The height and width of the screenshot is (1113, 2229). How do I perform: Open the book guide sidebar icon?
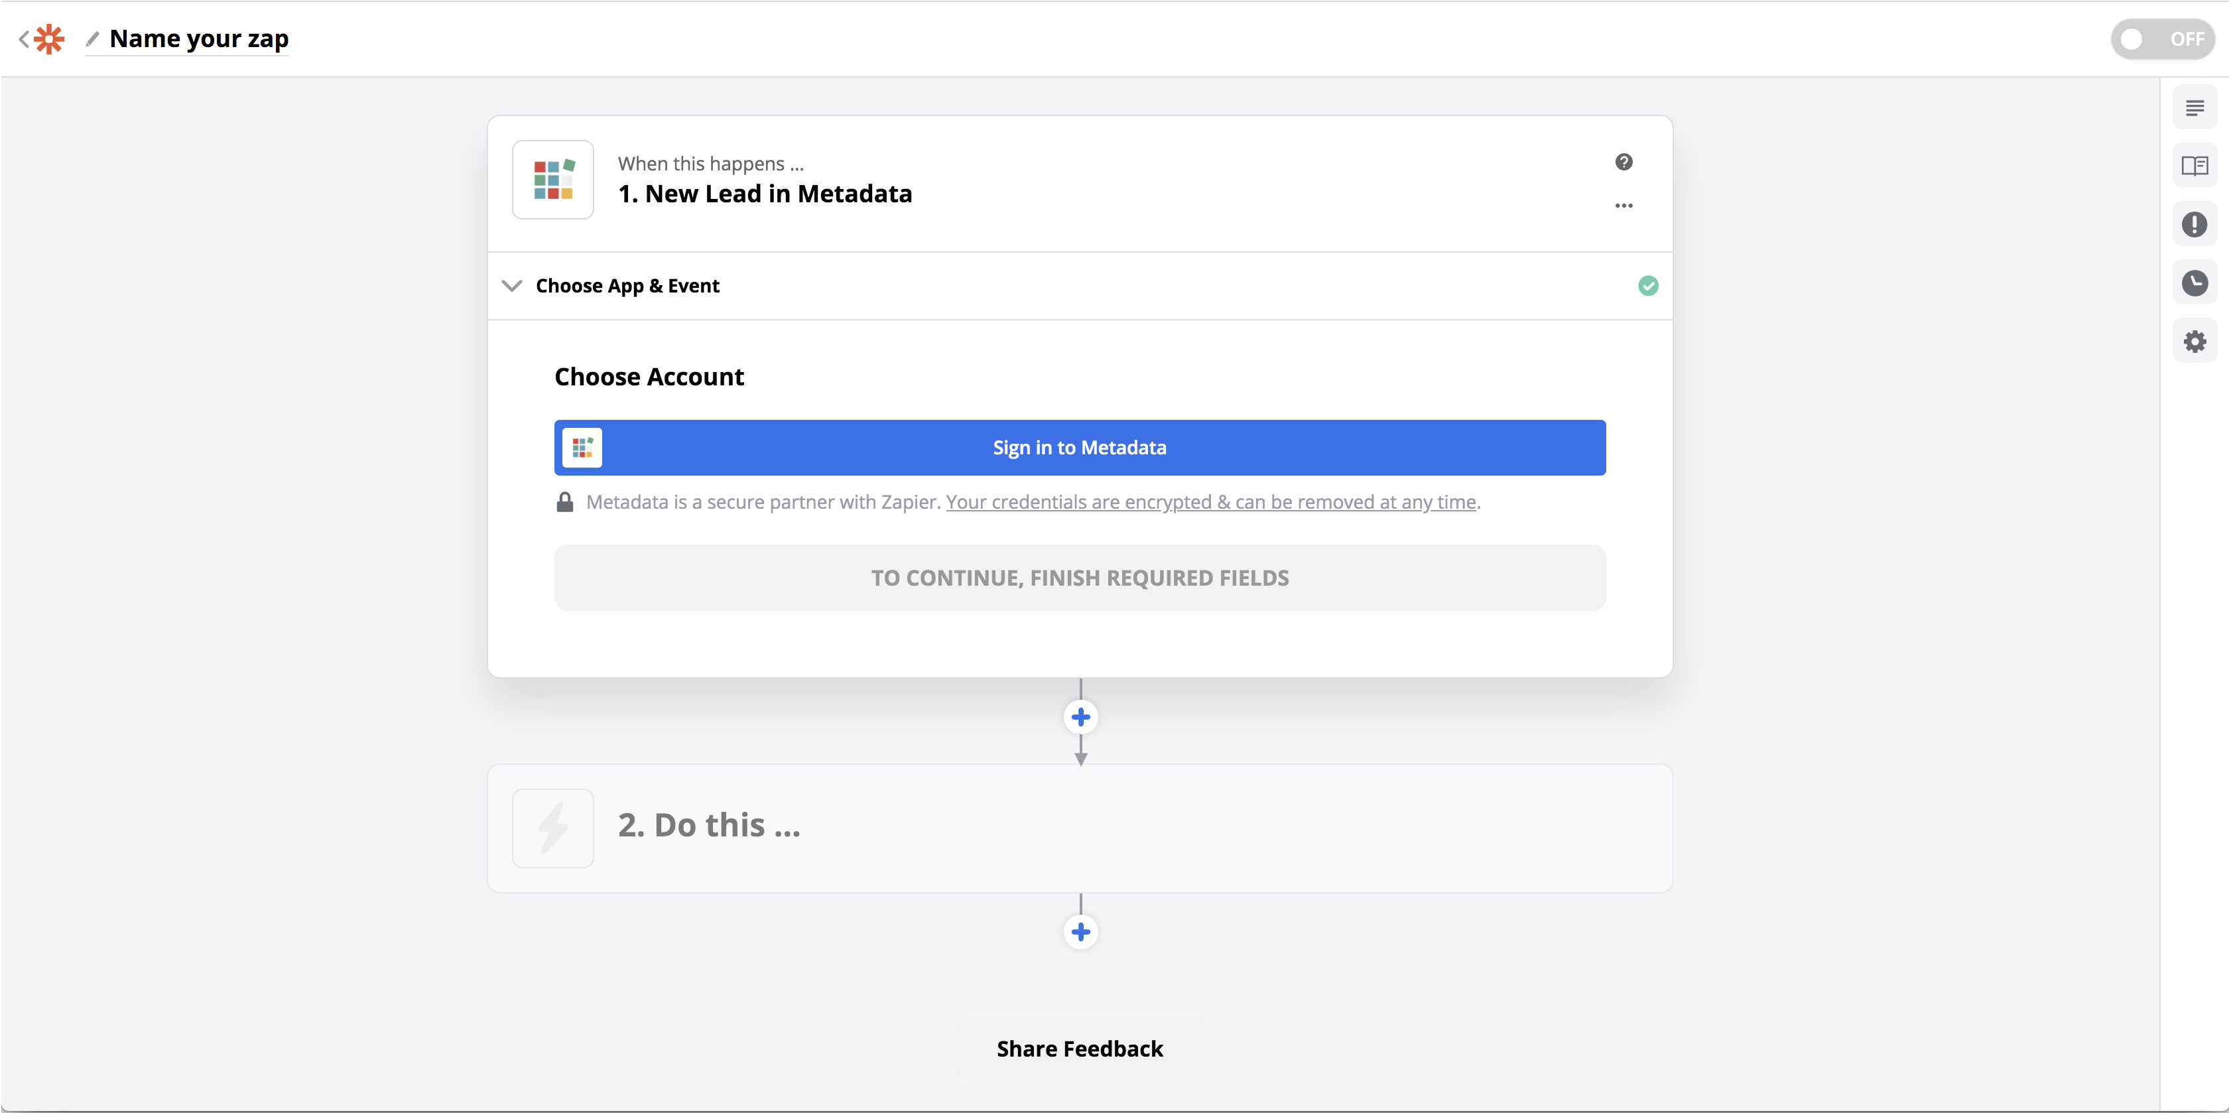2194,166
